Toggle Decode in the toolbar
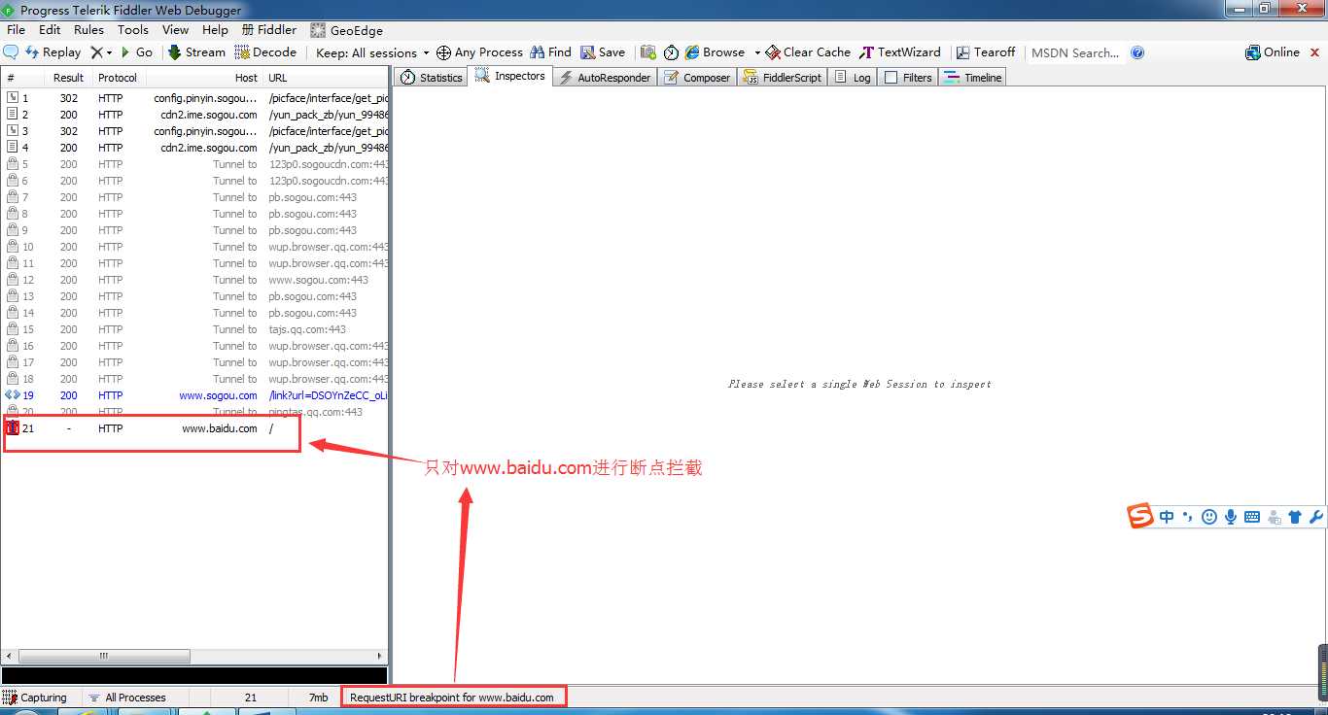Screen dimensions: 1328x715 click(265, 52)
